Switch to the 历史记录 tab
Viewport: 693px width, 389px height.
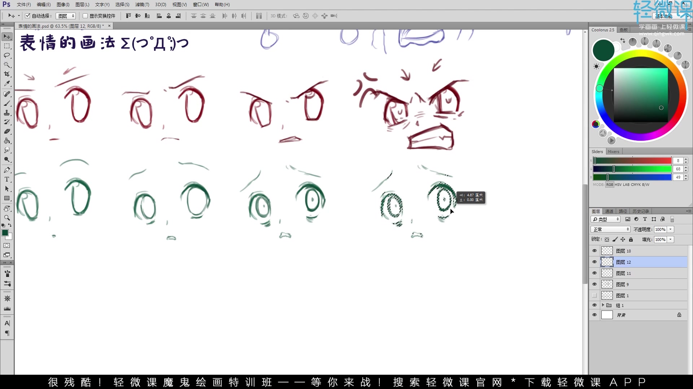(641, 211)
